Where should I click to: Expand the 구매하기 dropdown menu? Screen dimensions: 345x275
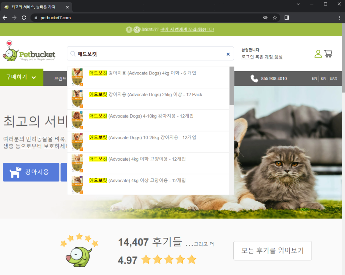click(x=21, y=77)
